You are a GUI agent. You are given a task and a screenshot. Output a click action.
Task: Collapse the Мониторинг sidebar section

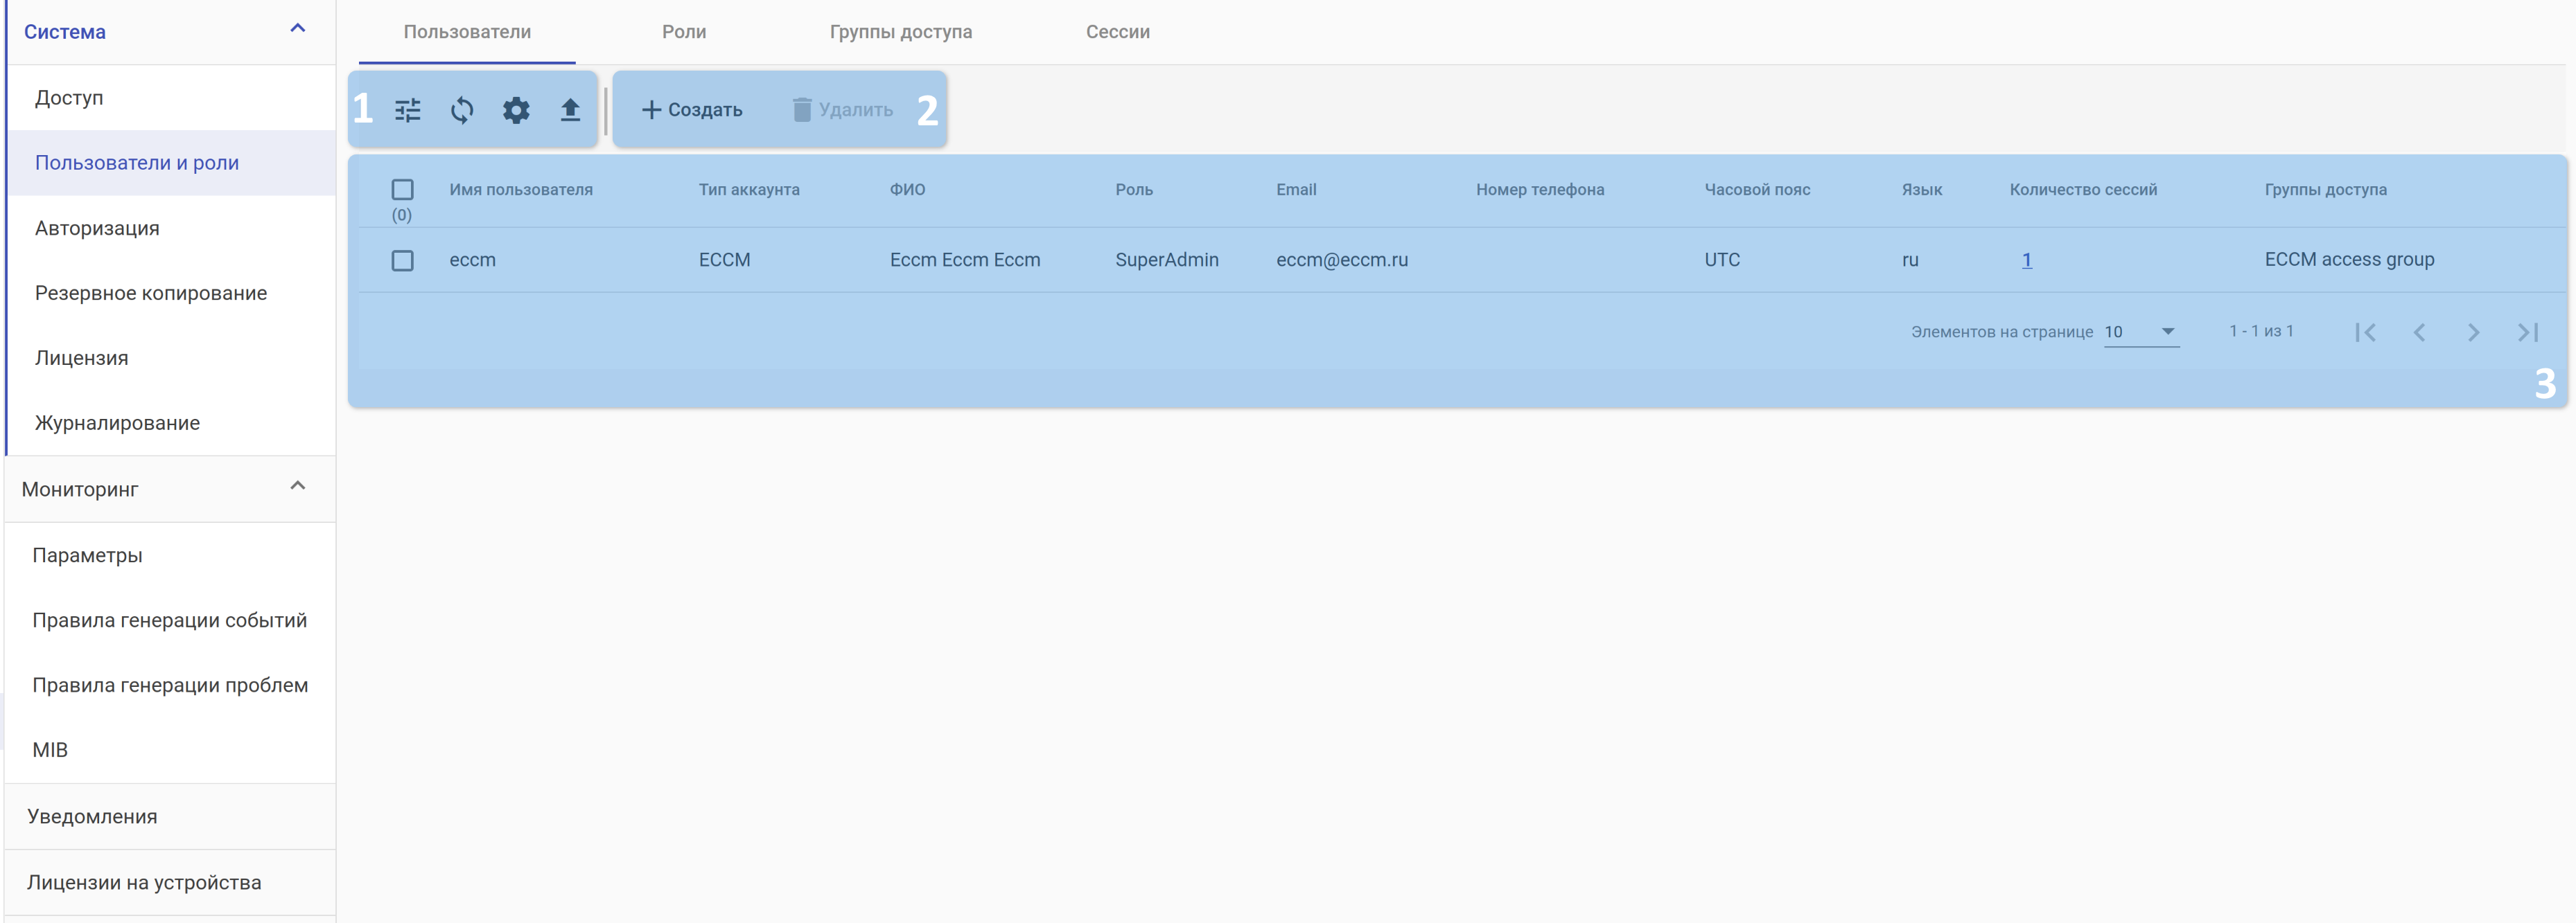pos(297,487)
